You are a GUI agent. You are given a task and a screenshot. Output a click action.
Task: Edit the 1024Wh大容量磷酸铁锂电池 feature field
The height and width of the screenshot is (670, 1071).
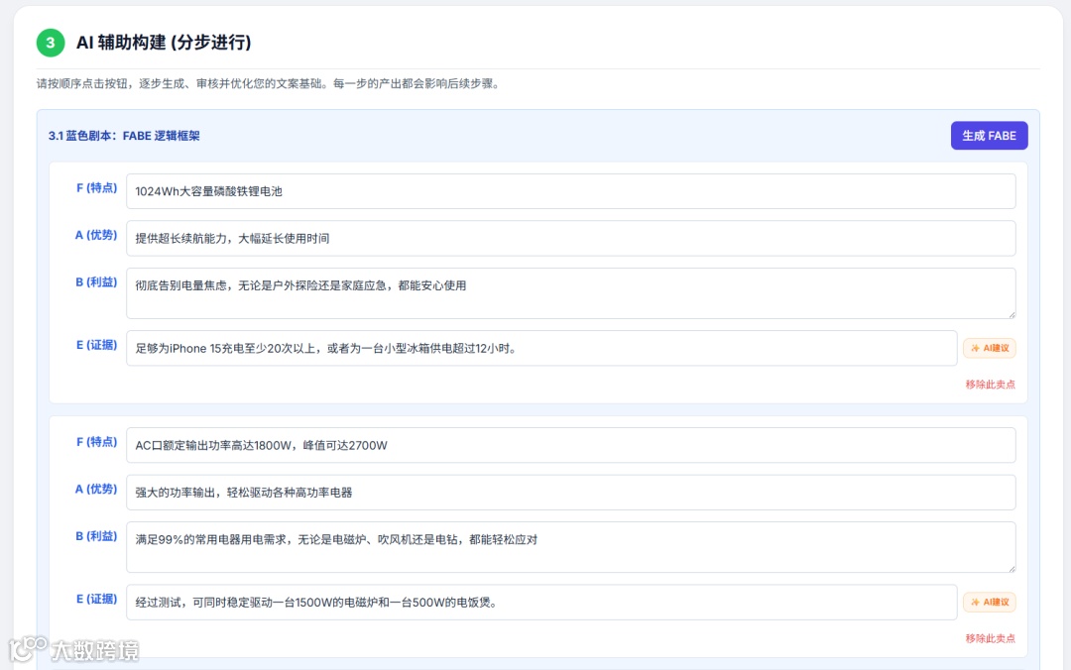point(570,191)
